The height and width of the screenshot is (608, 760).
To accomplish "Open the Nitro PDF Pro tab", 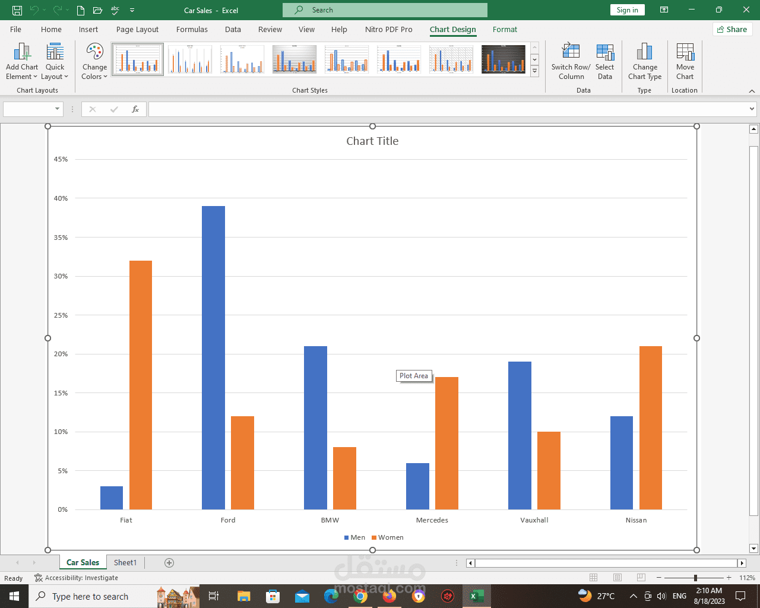I will 389,29.
